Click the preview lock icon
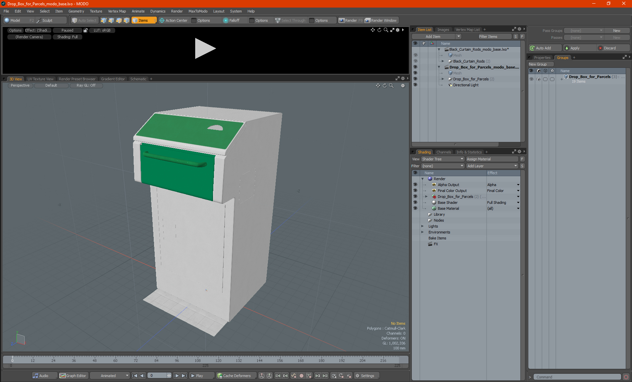Viewport: 632px width, 382px height. [86, 30]
